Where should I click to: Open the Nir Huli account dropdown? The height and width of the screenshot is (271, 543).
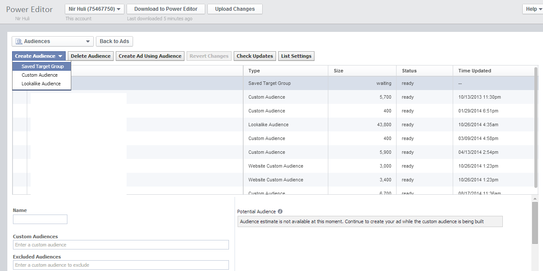tap(95, 9)
